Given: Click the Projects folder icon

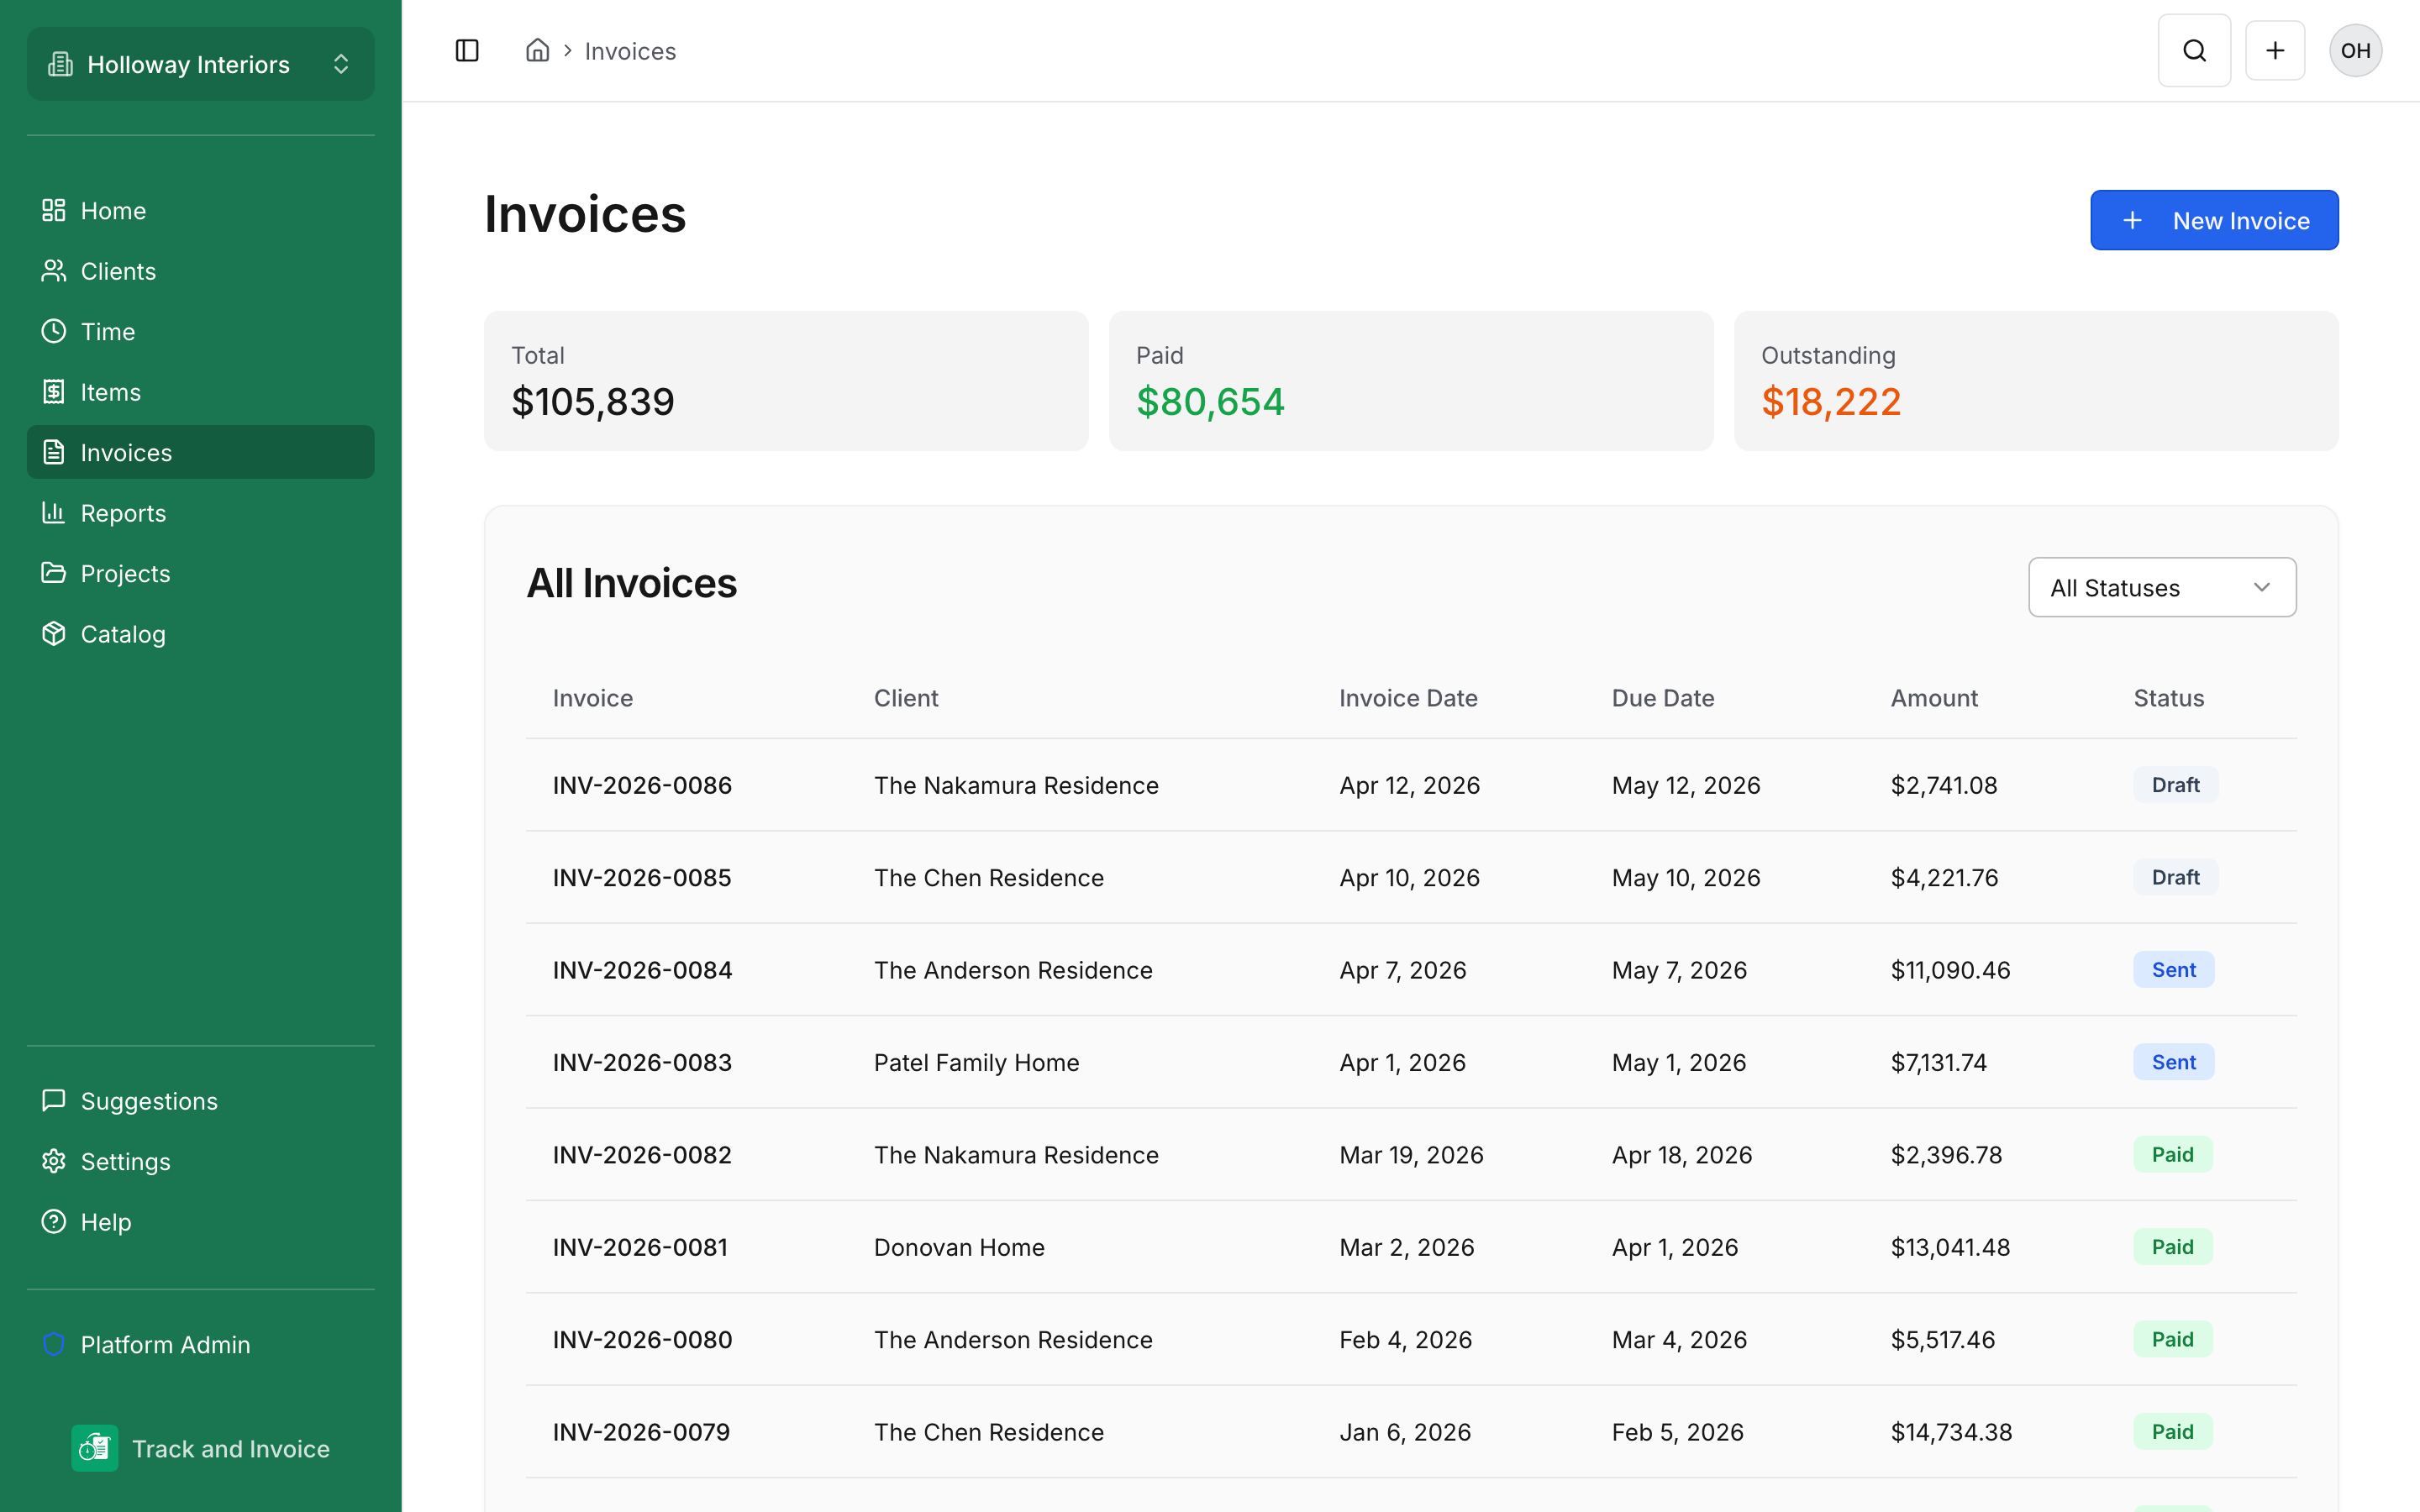Looking at the screenshot, I should tap(54, 573).
